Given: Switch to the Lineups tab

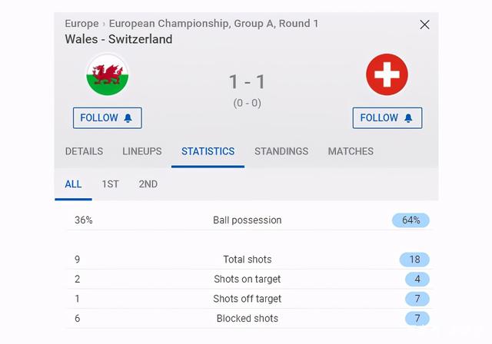Looking at the screenshot, I should coord(142,151).
